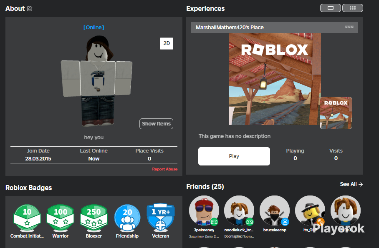Open friend 3pelmeney's avatar
This screenshot has height=248, width=379.
(x=204, y=210)
